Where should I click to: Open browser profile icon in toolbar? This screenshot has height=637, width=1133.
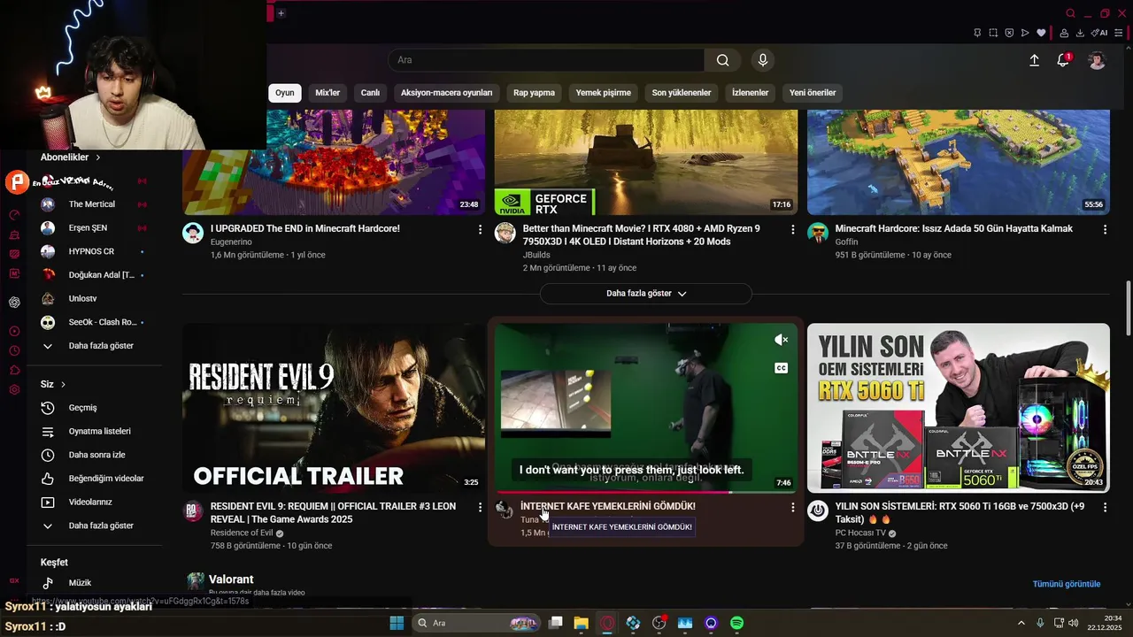coord(1064,33)
